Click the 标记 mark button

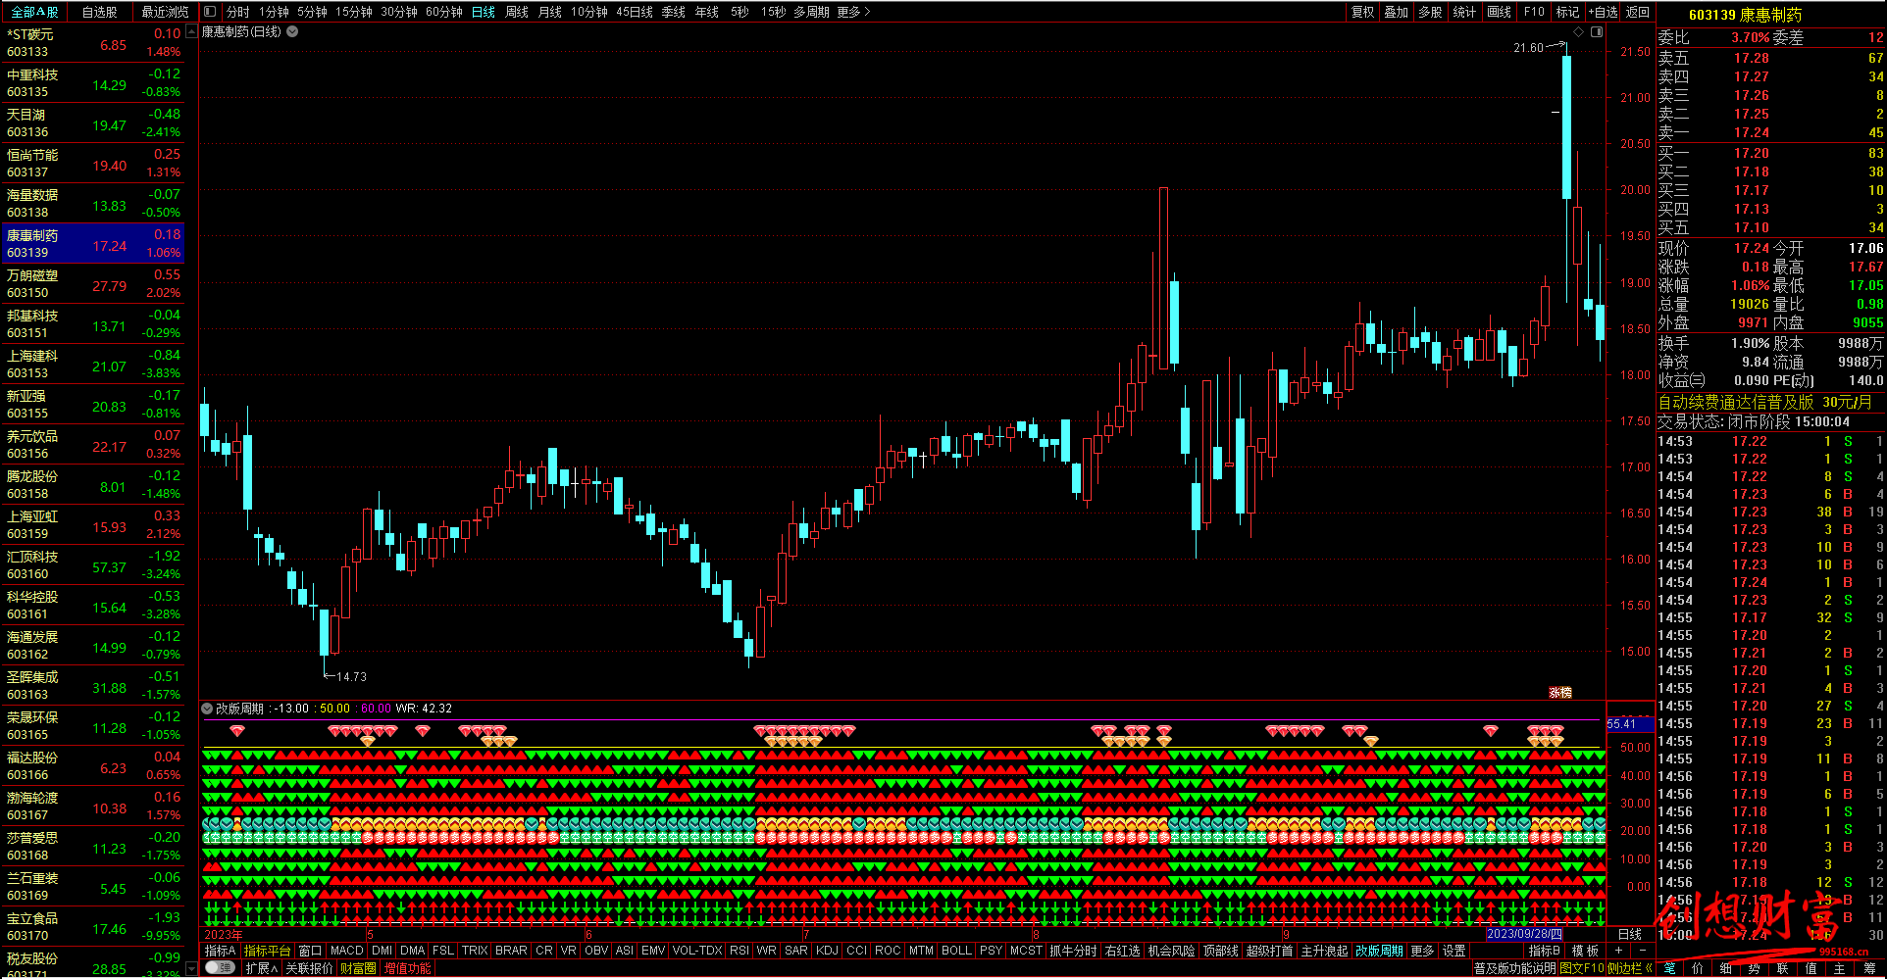point(1567,12)
